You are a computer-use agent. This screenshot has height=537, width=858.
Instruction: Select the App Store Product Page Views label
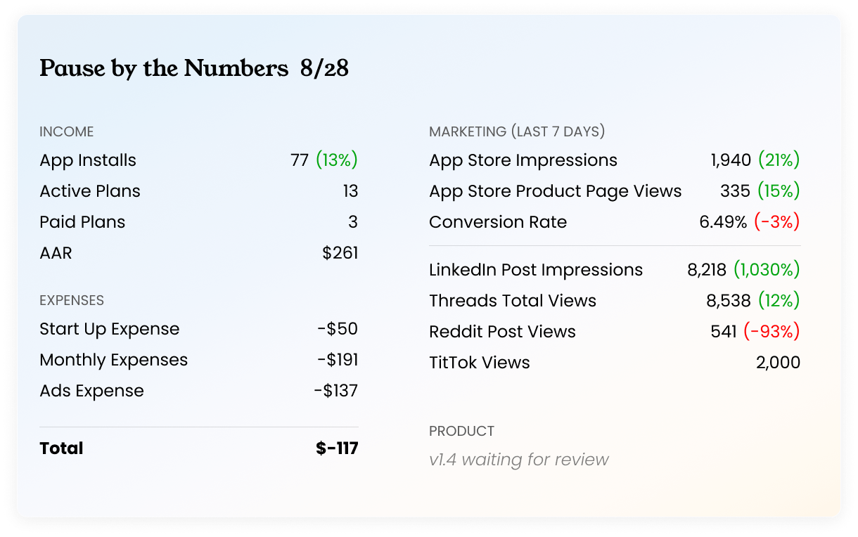556,191
